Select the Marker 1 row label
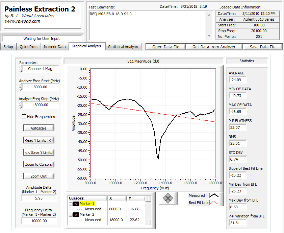 click(x=87, y=204)
